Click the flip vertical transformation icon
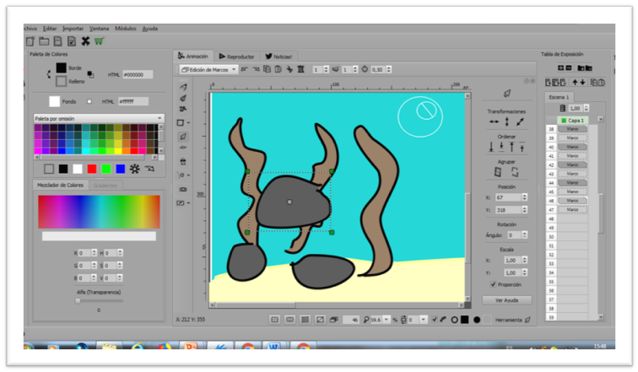The image size is (638, 372). coord(507,122)
